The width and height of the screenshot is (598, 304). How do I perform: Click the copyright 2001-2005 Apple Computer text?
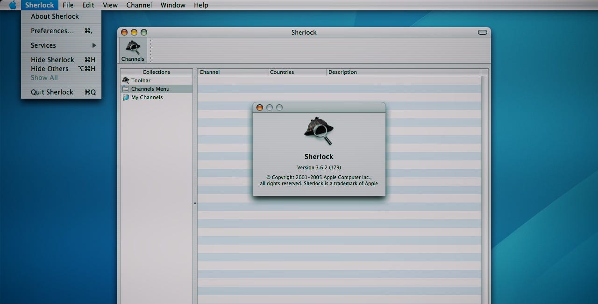pyautogui.click(x=319, y=178)
